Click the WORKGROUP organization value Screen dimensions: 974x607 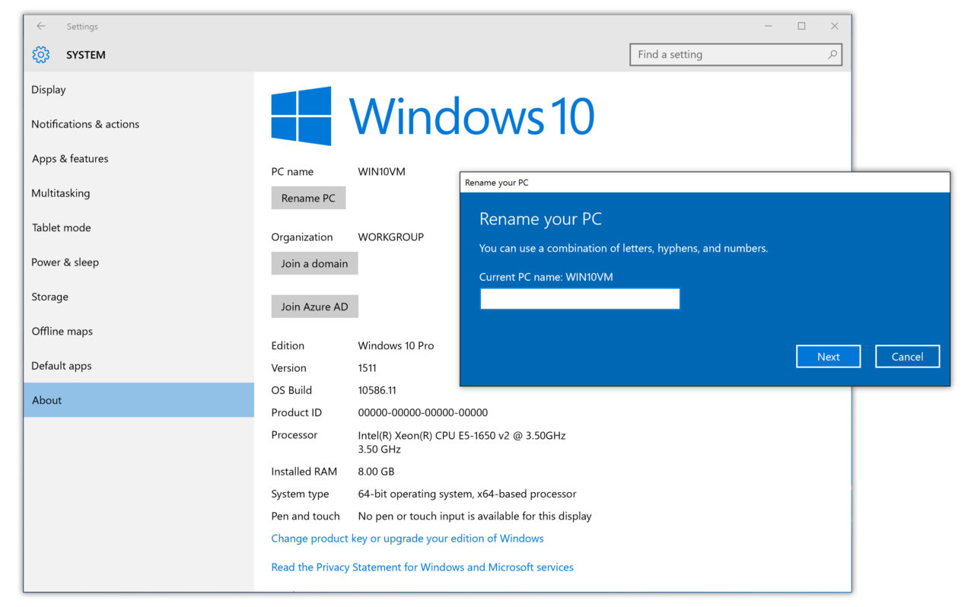pos(390,237)
